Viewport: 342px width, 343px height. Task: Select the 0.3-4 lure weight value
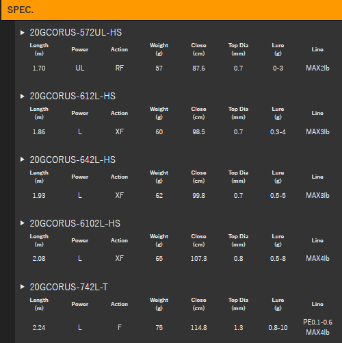[x=278, y=132]
